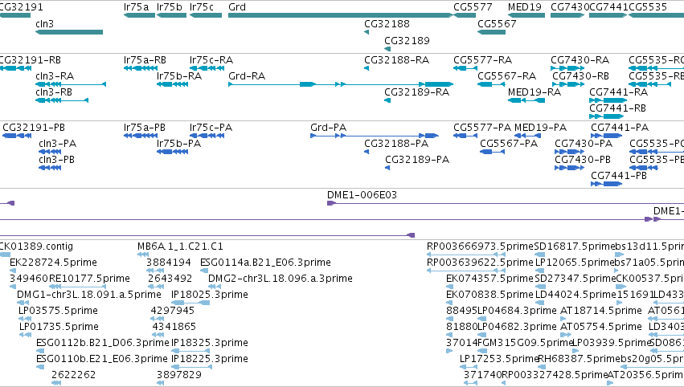Viewport: 684px width, 387px height.
Task: Select the MED19-RA transcript label
Action: (x=535, y=92)
